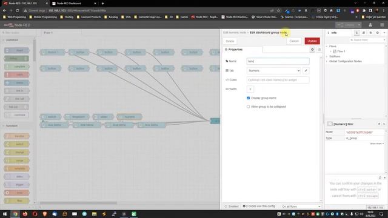388x218 pixels.
Task: Toggle the Enabled button at tray bottom
Action: [232, 206]
